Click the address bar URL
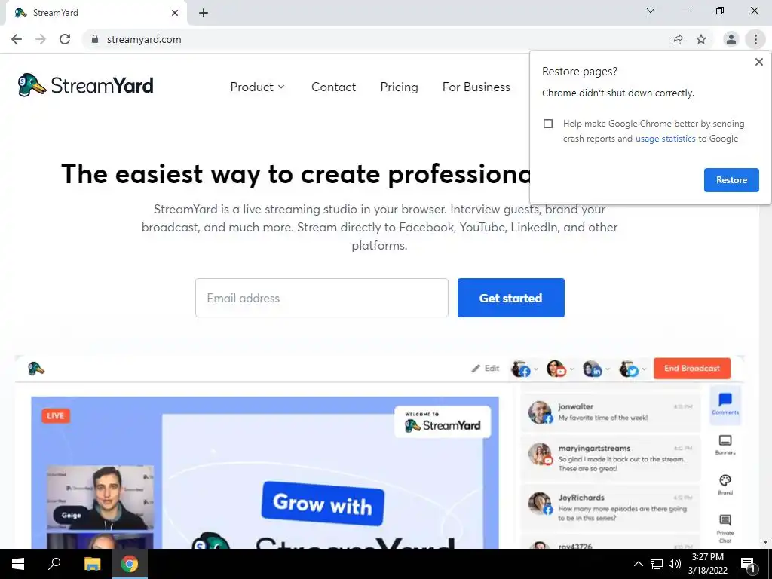Image resolution: width=772 pixels, height=579 pixels. click(144, 39)
